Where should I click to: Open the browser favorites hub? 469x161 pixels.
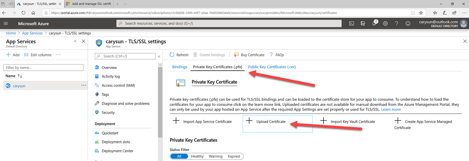[x=434, y=13]
